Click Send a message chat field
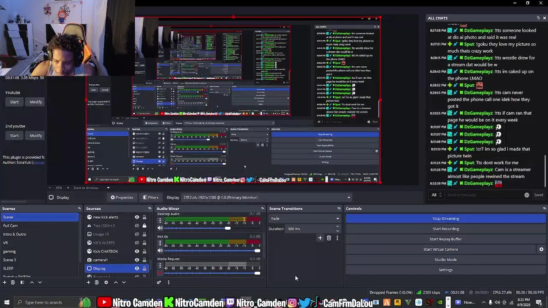 [x=484, y=195]
